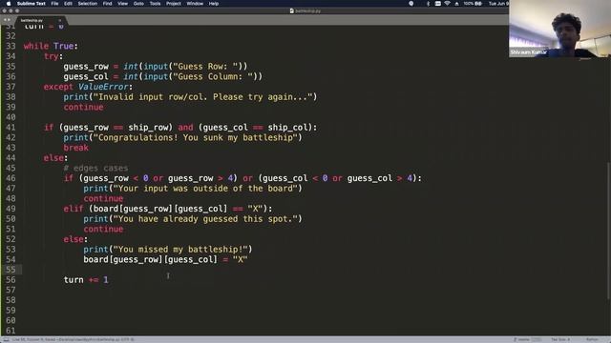611x343 pixels.
Task: Click the Bluetooth menu bar icon
Action: click(428, 4)
